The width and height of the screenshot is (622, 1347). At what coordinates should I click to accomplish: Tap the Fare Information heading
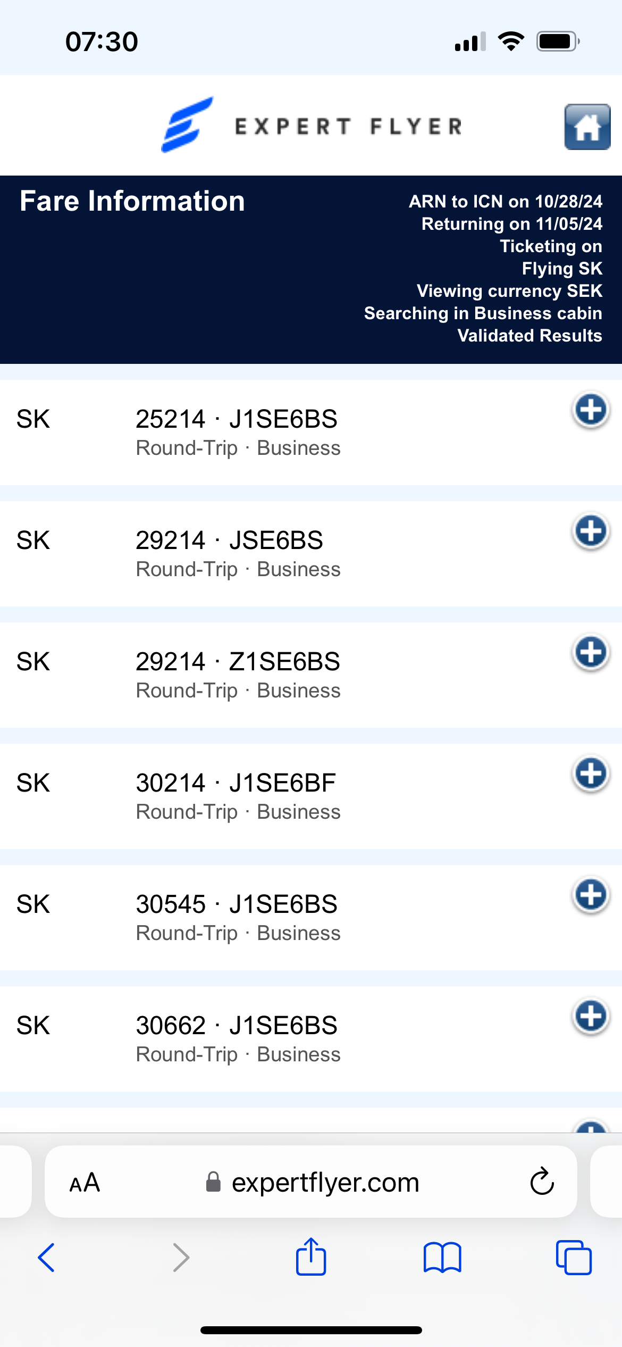132,201
